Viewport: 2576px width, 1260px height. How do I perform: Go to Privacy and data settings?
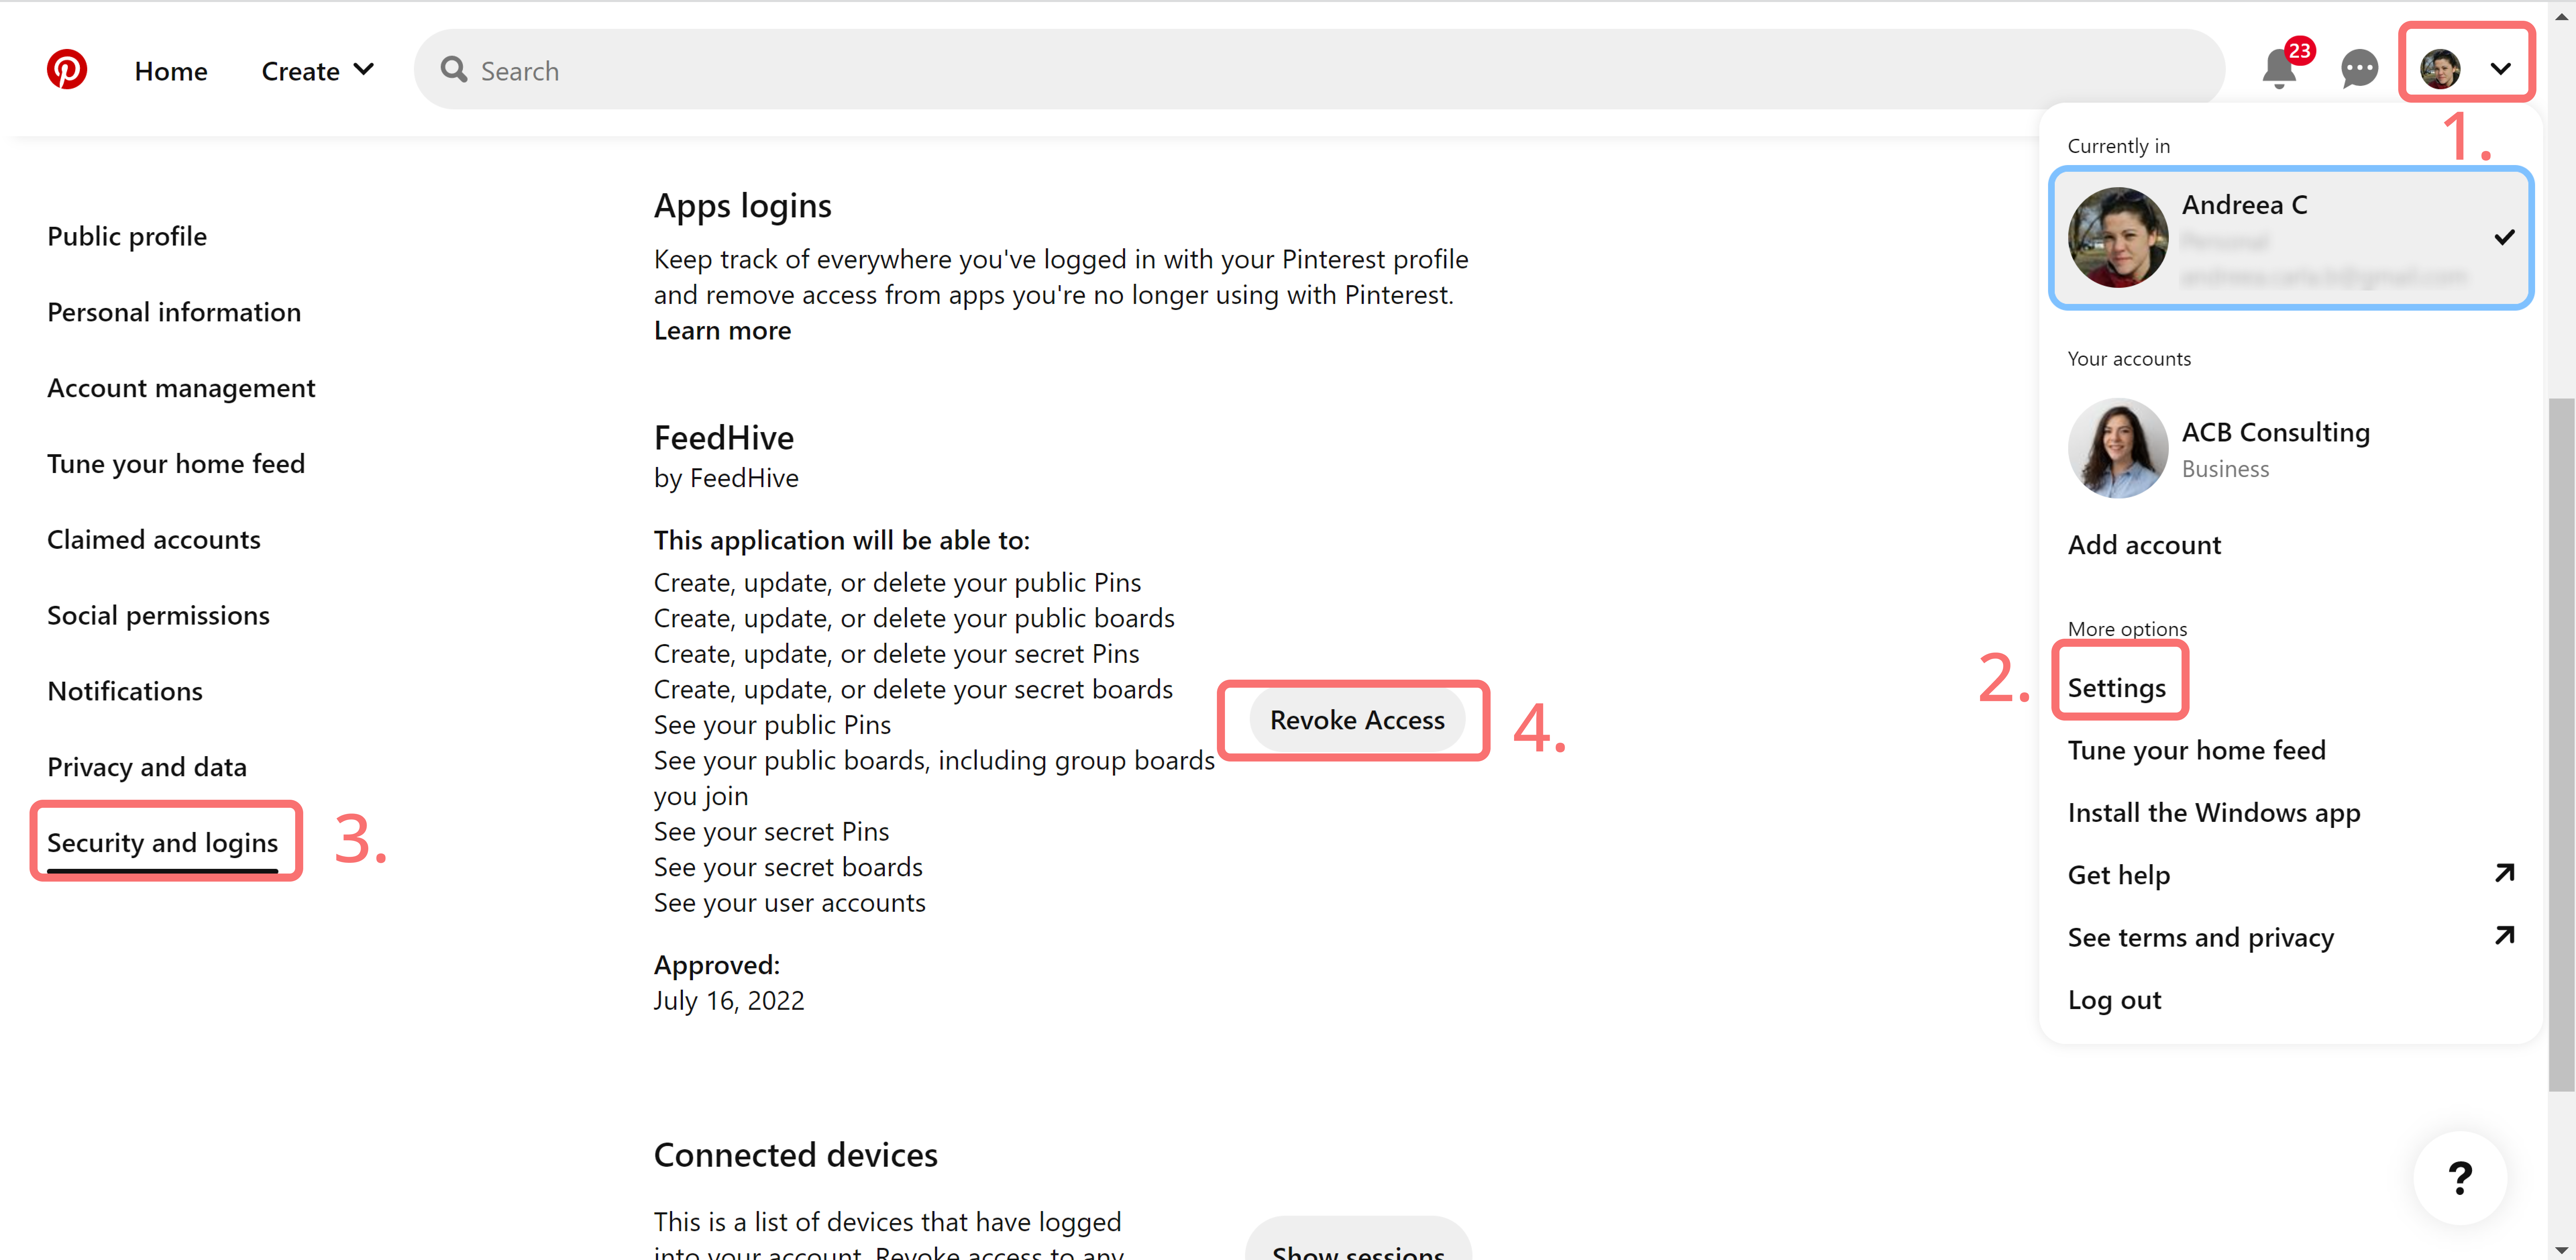point(147,767)
